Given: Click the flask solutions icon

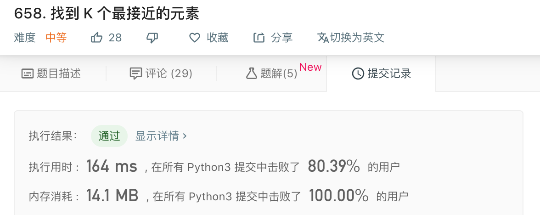Looking at the screenshot, I should click(x=252, y=73).
